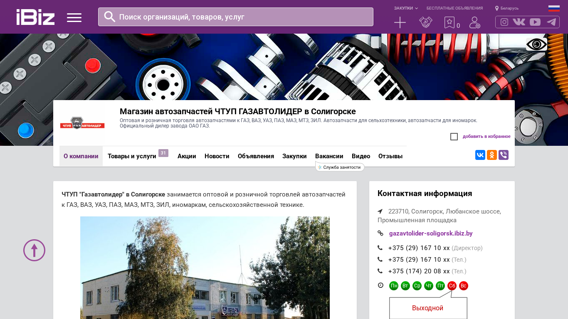Open the handshake partners icon

pyautogui.click(x=425, y=22)
